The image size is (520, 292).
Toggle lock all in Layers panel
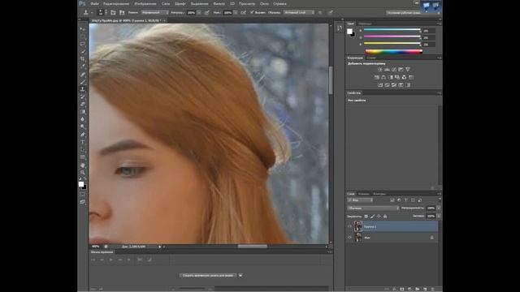385,217
